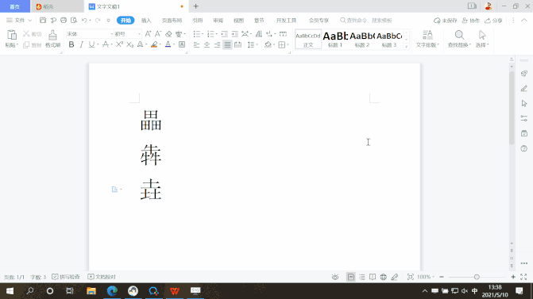The width and height of the screenshot is (533, 299).
Task: Click the font color red A swatch
Action: [168, 44]
